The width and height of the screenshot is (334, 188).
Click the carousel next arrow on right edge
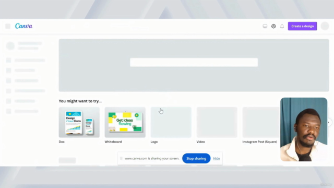coord(329,122)
